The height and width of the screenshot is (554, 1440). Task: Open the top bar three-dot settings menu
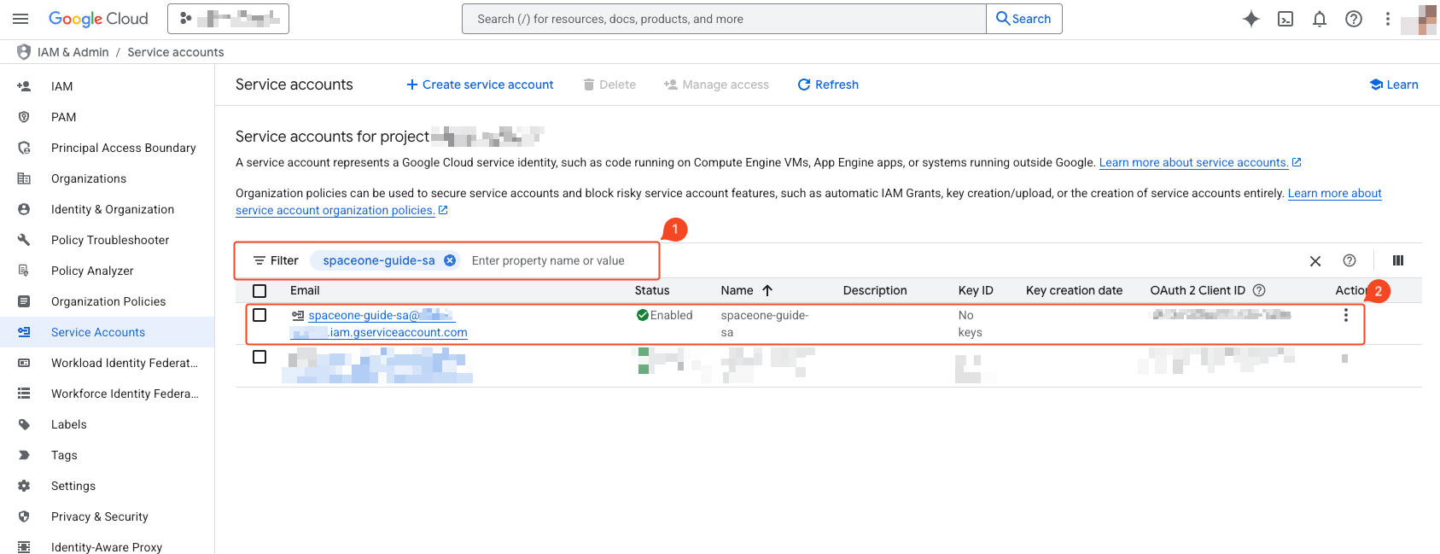1388,19
